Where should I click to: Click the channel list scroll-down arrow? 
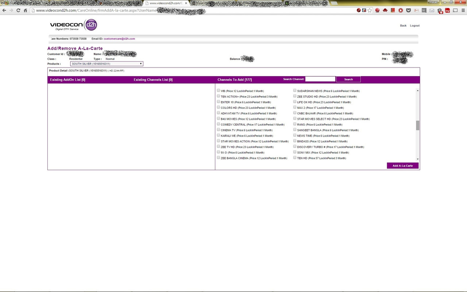coord(418,159)
